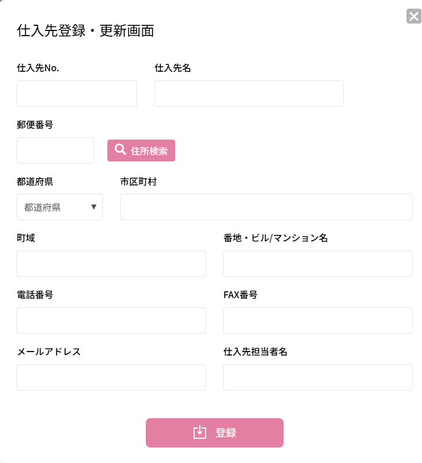Click into the 仕入先名 text box

coord(249,94)
